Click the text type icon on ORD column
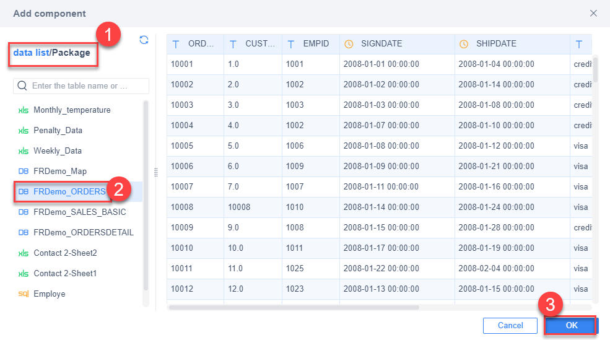Viewport: 610px width, 340px height. [x=176, y=45]
